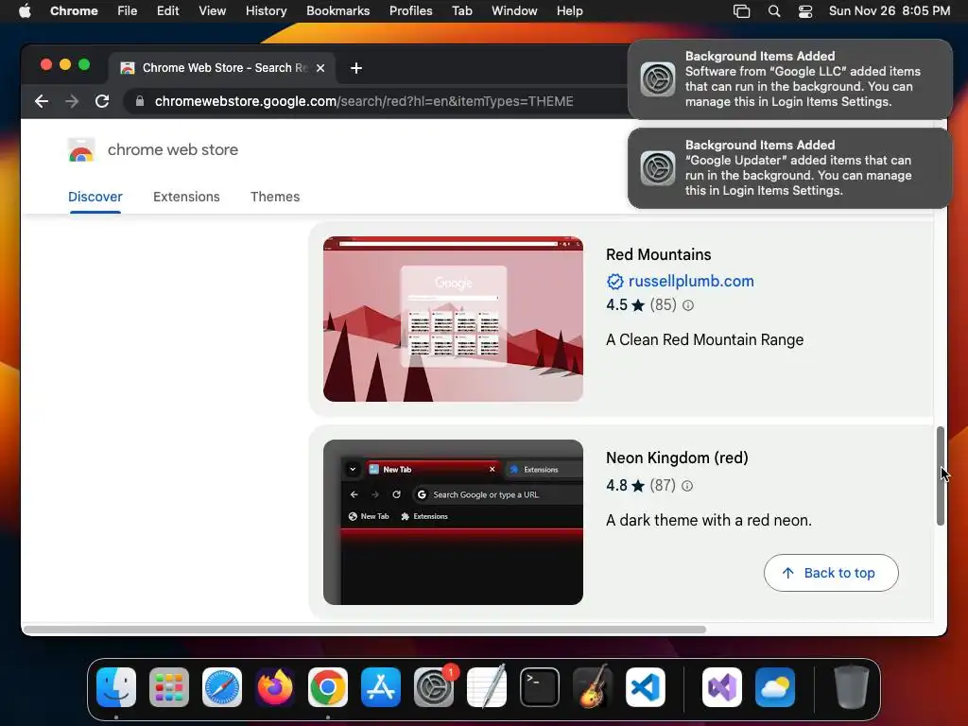Screen dimensions: 968x726
Task: Open the Weather app from the dock
Action: tap(775, 687)
